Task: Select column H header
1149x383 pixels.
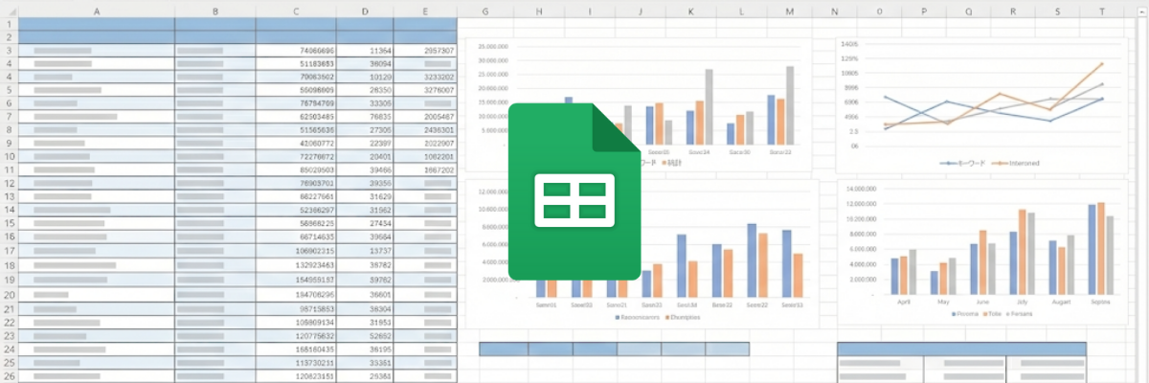Action: point(539,11)
